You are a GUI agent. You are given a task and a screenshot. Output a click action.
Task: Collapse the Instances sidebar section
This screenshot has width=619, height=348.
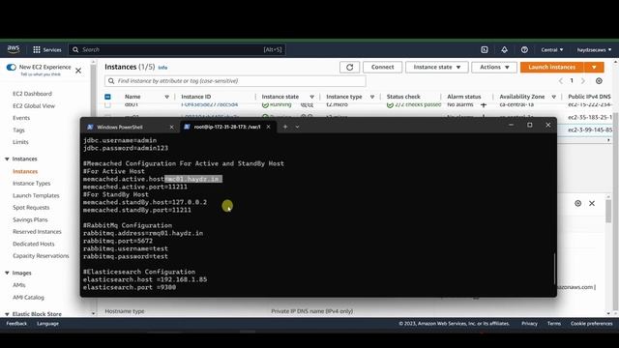tap(7, 159)
